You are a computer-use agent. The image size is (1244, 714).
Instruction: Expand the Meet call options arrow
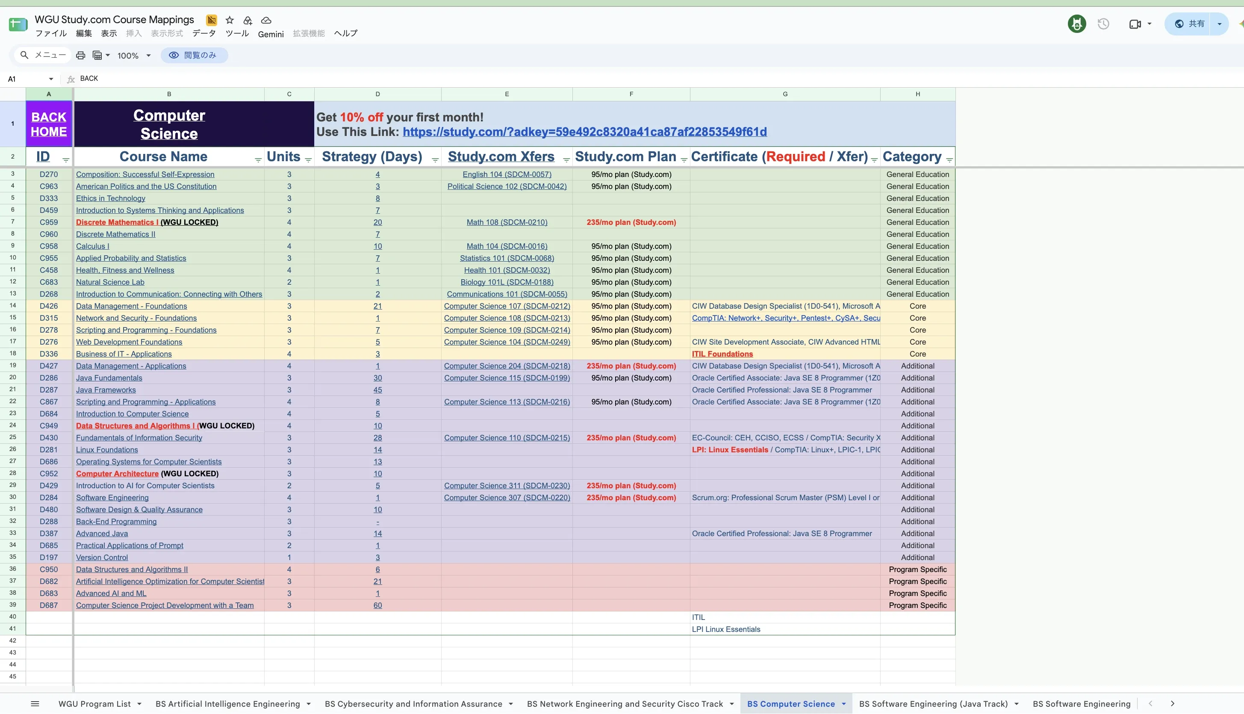click(x=1150, y=24)
